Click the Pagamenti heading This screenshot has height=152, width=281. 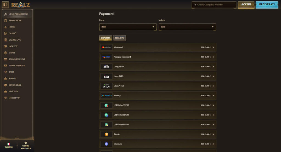(x=107, y=14)
